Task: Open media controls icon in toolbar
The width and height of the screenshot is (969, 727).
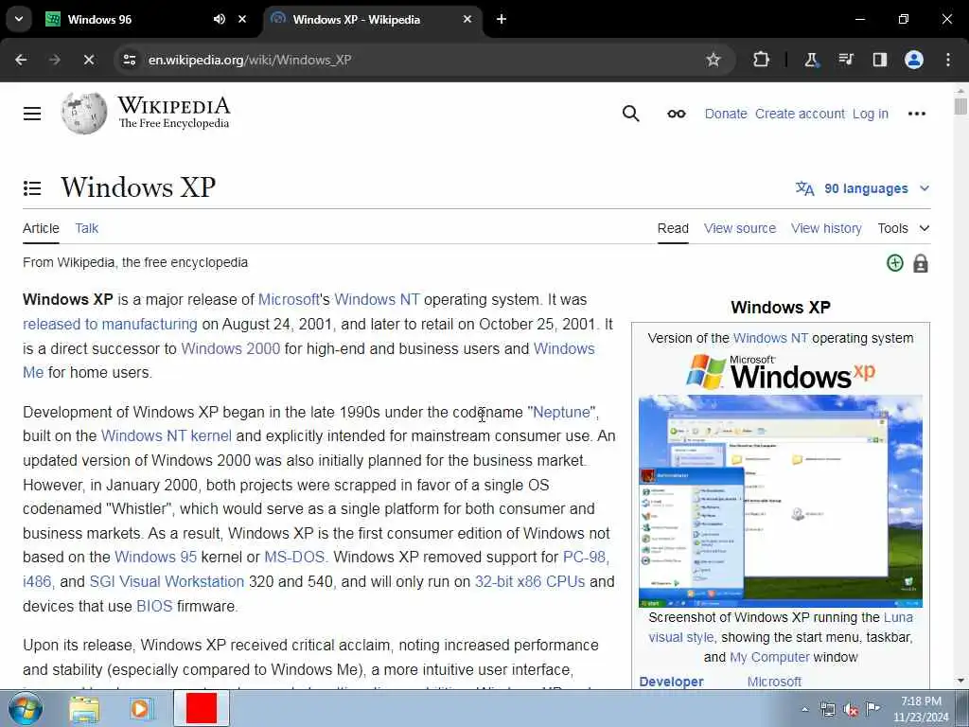Action: pyautogui.click(x=845, y=60)
